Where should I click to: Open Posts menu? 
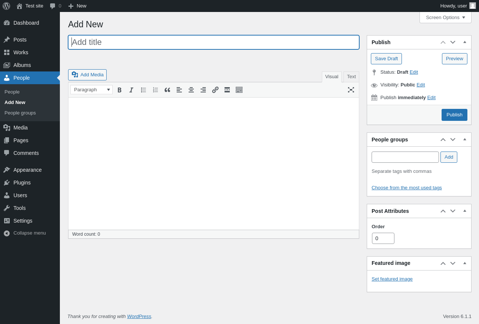(x=30, y=40)
